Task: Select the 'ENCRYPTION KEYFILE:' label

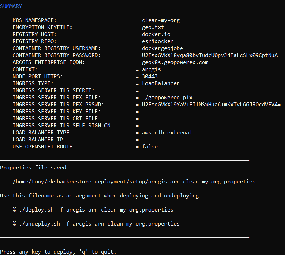Action: (42, 27)
